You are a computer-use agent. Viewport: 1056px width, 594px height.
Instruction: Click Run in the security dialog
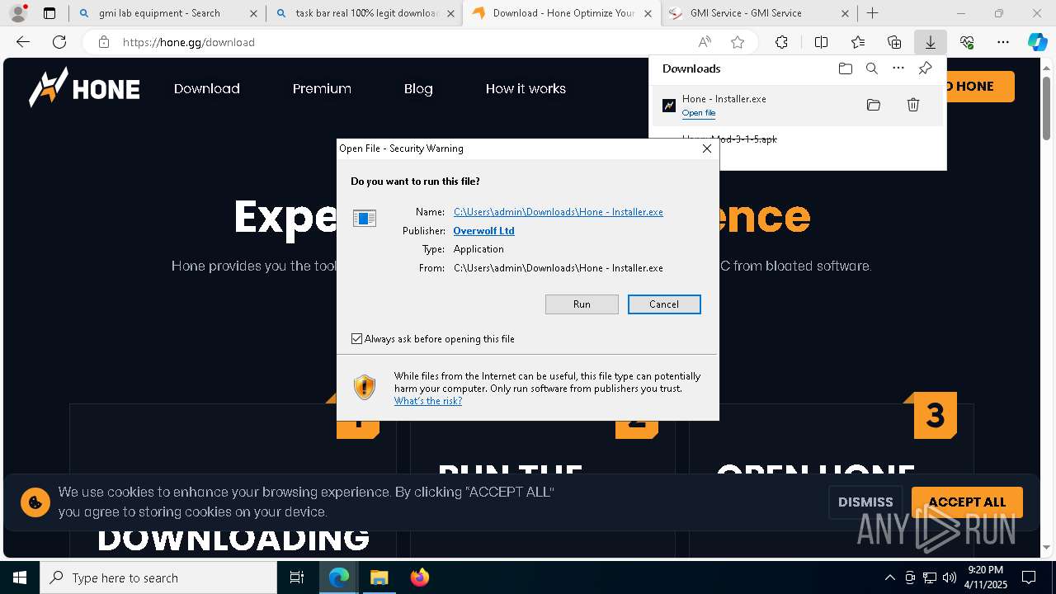click(582, 304)
